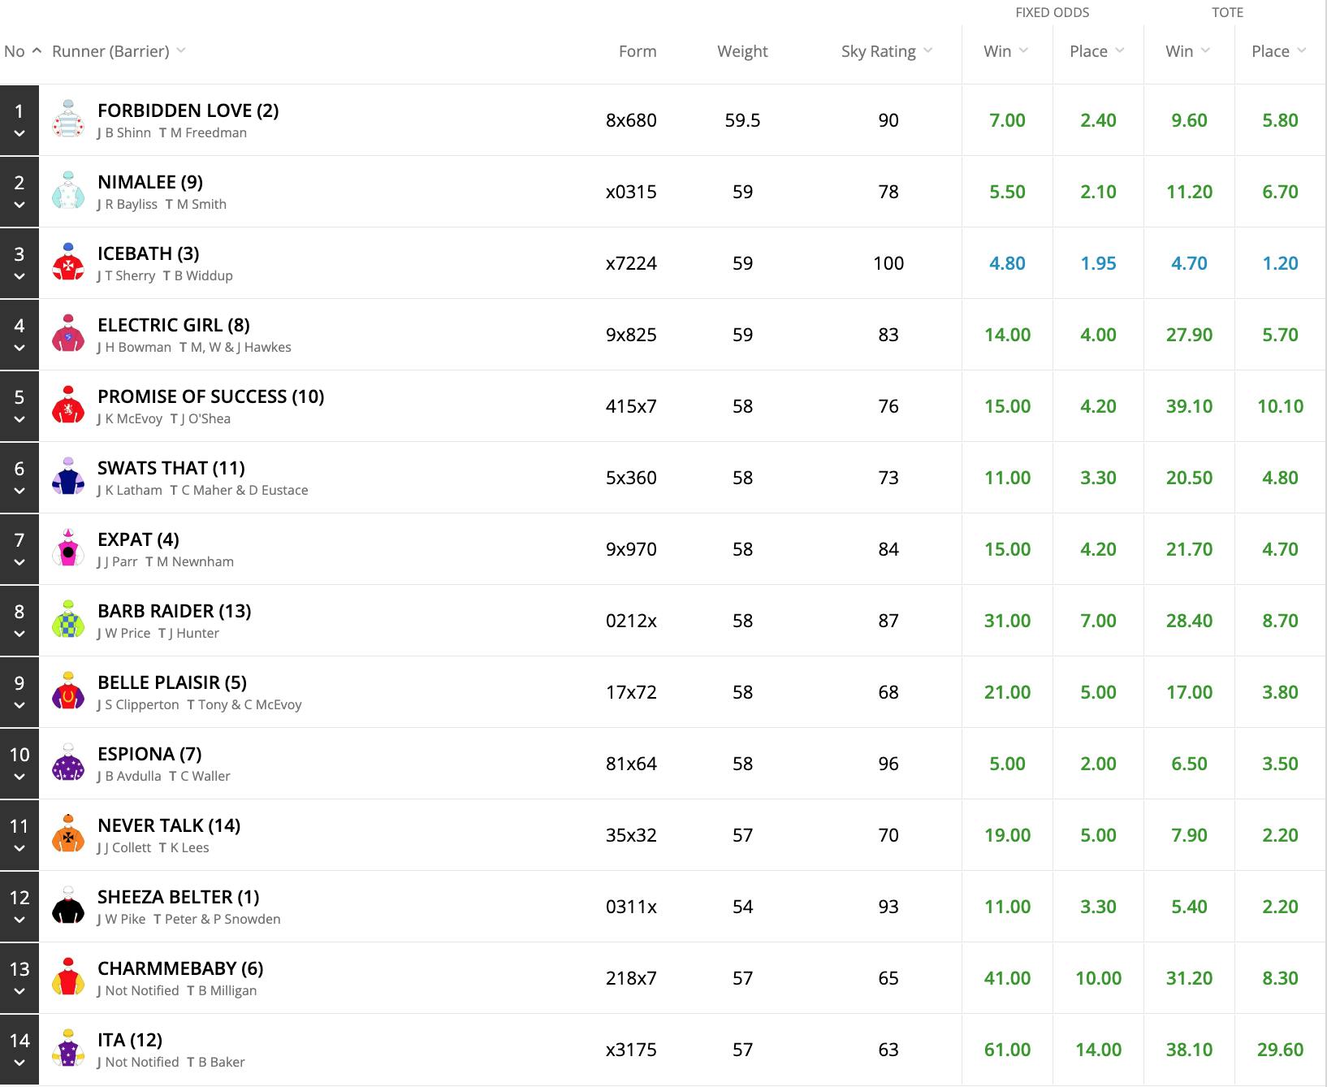
Task: Click Belle Plaisir silks icon
Action: (68, 691)
